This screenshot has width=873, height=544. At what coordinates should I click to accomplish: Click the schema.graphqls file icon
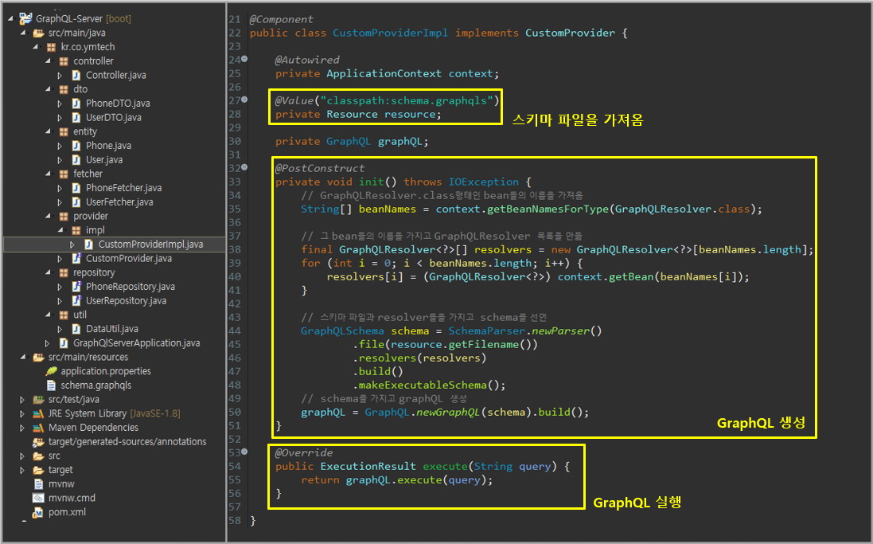click(x=51, y=385)
